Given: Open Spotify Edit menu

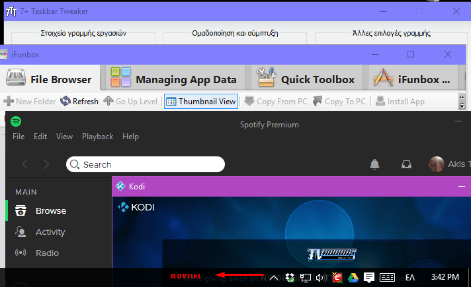Looking at the screenshot, I should 40,137.
